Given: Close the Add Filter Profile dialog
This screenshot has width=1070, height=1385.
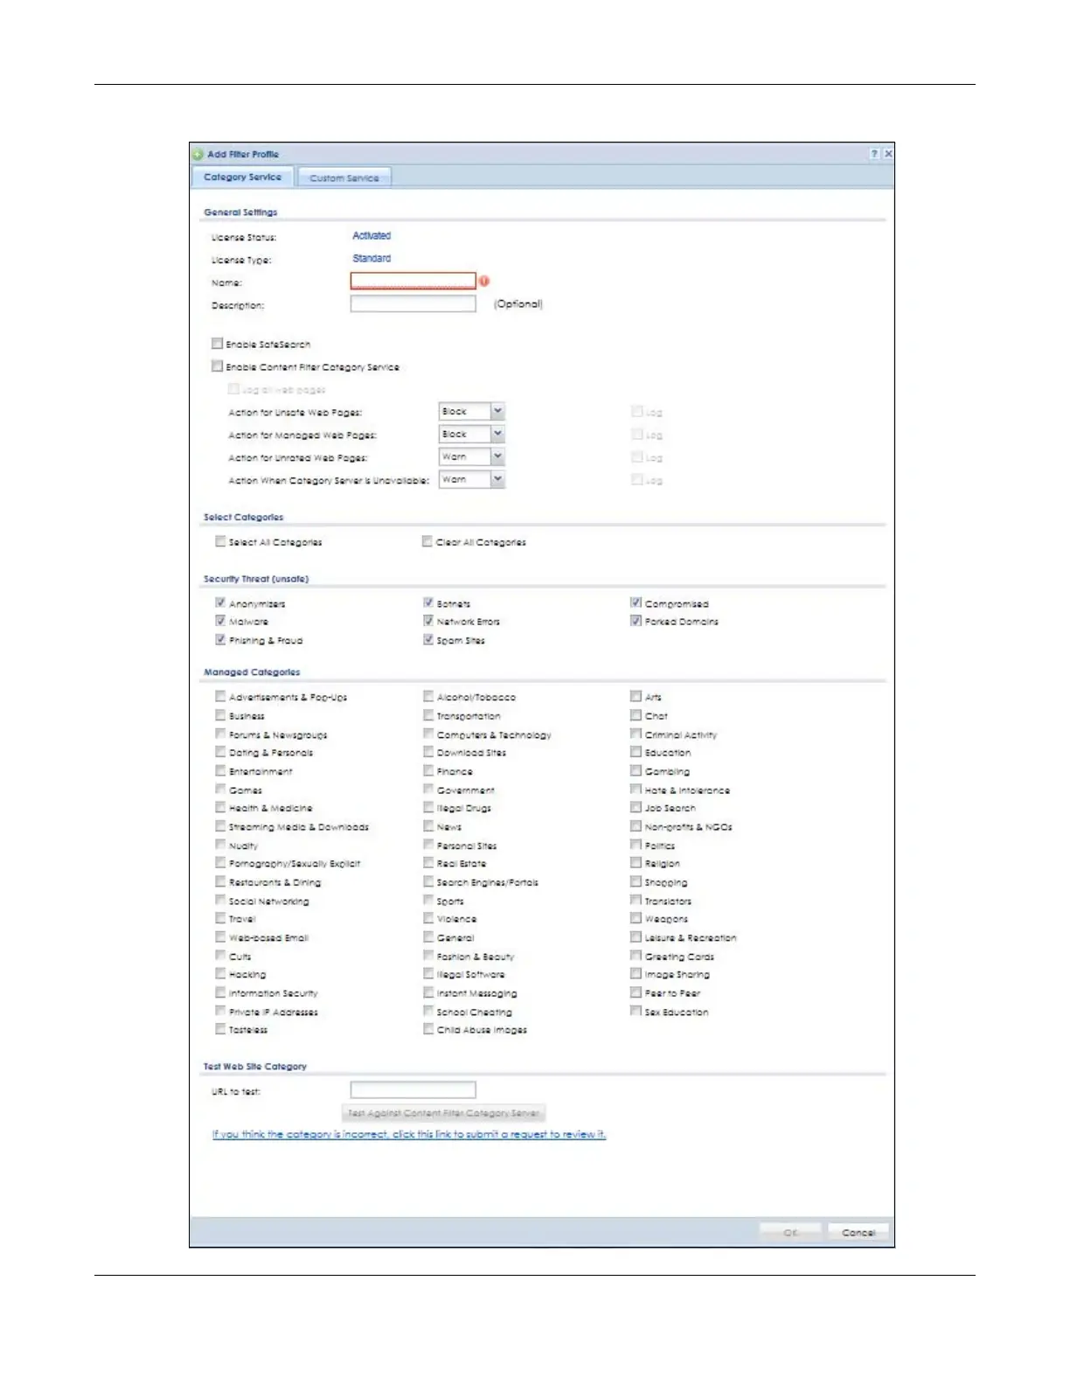Looking at the screenshot, I should (888, 154).
